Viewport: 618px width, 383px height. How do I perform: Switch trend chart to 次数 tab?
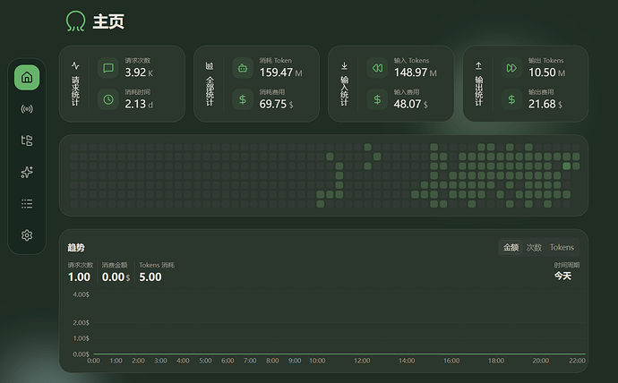534,248
